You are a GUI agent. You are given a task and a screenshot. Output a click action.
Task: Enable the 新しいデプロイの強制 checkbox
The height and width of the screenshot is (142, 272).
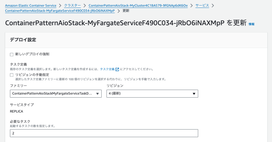pos(12,54)
